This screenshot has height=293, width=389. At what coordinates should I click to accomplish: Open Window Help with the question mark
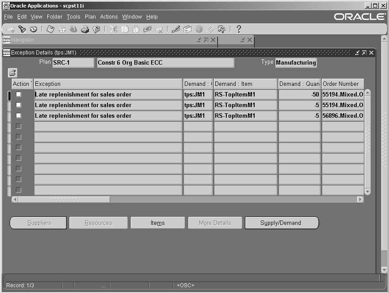coord(239,29)
